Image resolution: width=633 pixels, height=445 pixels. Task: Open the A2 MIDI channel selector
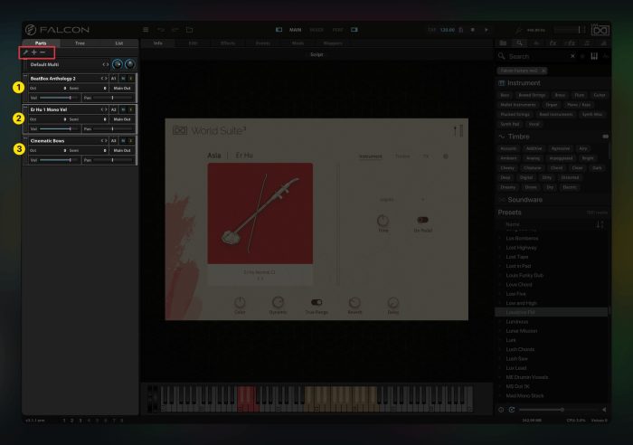coord(113,109)
